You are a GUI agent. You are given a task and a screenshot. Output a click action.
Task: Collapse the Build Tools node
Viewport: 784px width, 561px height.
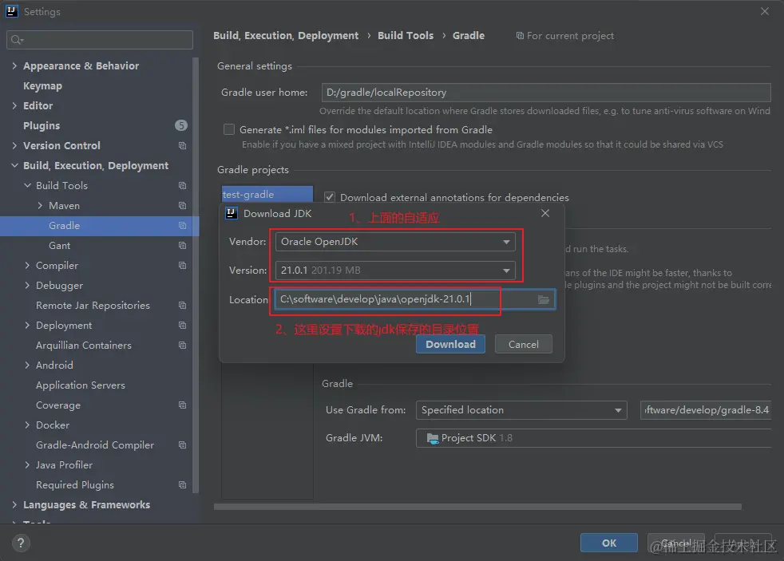[x=27, y=186]
